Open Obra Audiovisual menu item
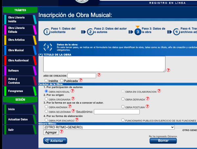 point(20,61)
